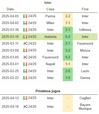
Task: Click the Lazio team name
Action: 85,71
